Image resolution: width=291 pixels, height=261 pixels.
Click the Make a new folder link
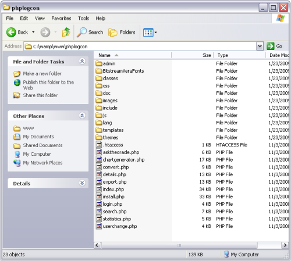tap(42, 74)
